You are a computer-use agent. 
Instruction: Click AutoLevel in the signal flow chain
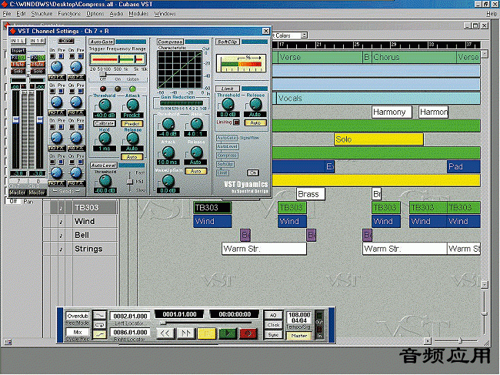coord(228,146)
